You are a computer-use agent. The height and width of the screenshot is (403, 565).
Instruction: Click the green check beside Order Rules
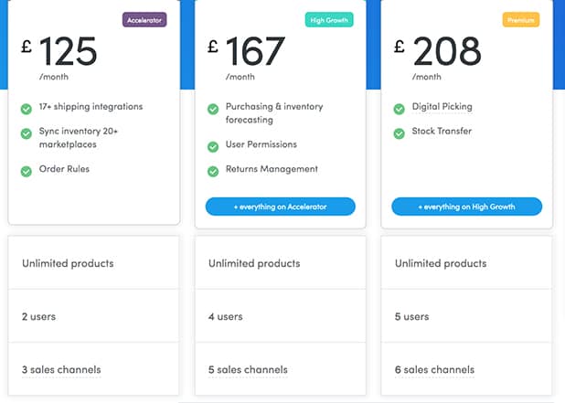(x=27, y=171)
